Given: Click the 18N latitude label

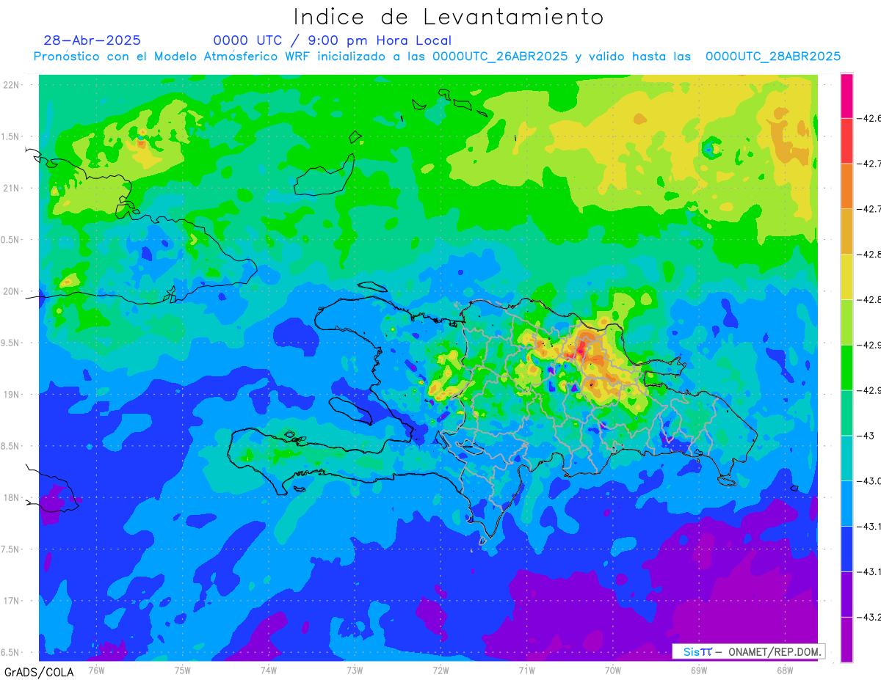Looking at the screenshot, I should point(12,497).
